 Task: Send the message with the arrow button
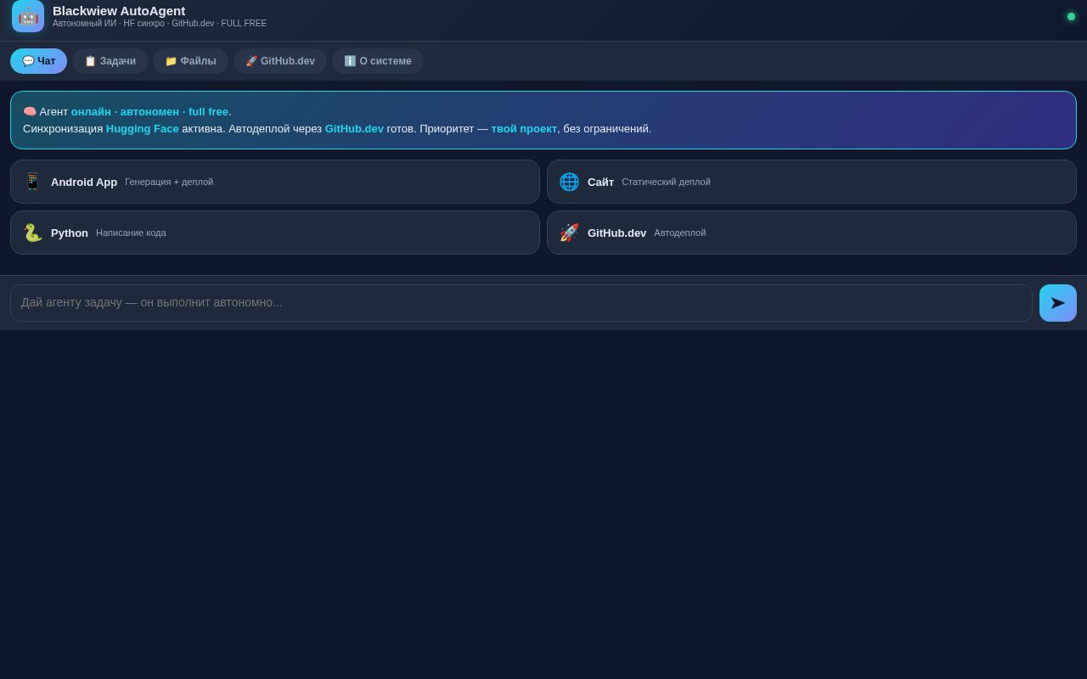1058,303
